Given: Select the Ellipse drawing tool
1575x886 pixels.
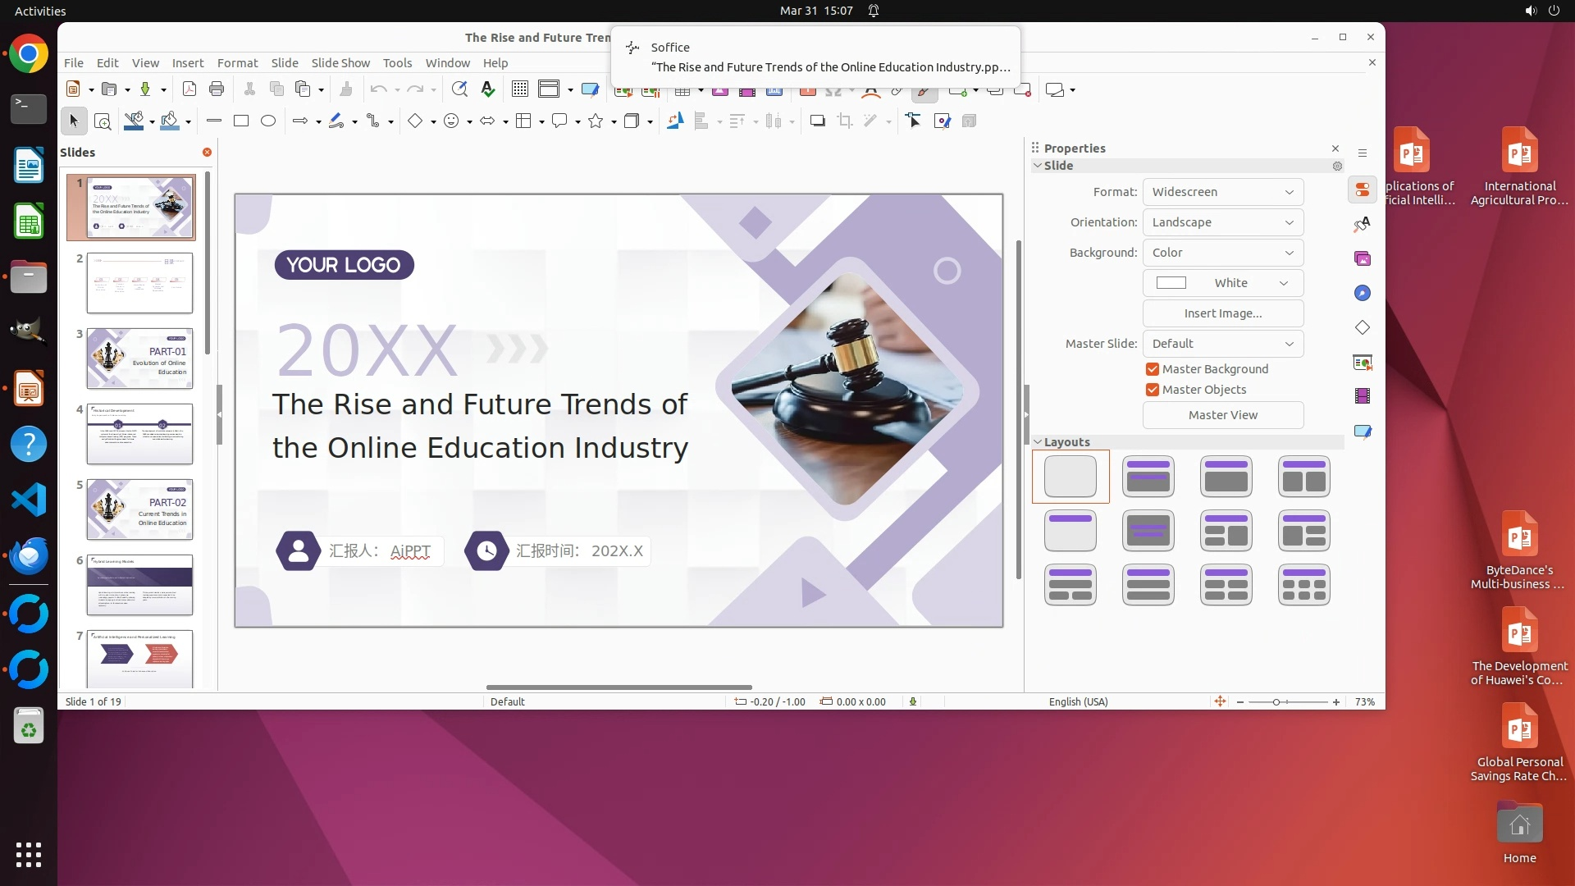Looking at the screenshot, I should [267, 121].
